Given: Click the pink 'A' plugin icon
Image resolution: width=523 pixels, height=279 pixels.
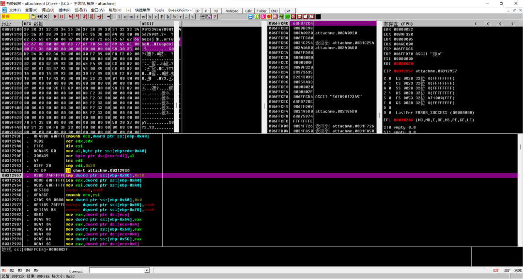Looking at the screenshot, I should (x=263, y=16).
